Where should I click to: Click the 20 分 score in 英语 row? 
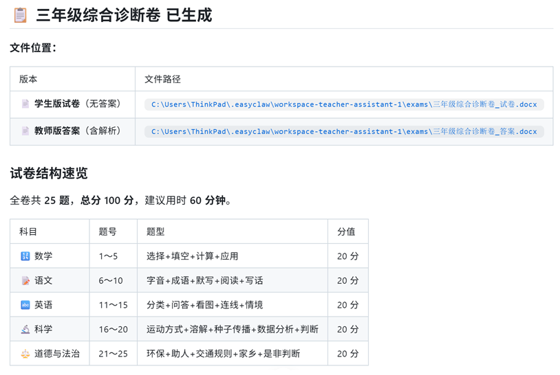pyautogui.click(x=348, y=305)
